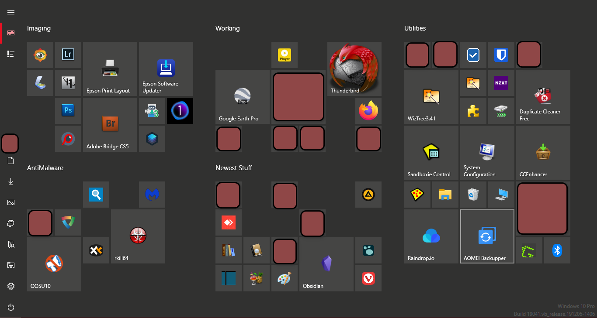Click the Power button in sidebar
This screenshot has height=318, width=597.
click(x=11, y=307)
